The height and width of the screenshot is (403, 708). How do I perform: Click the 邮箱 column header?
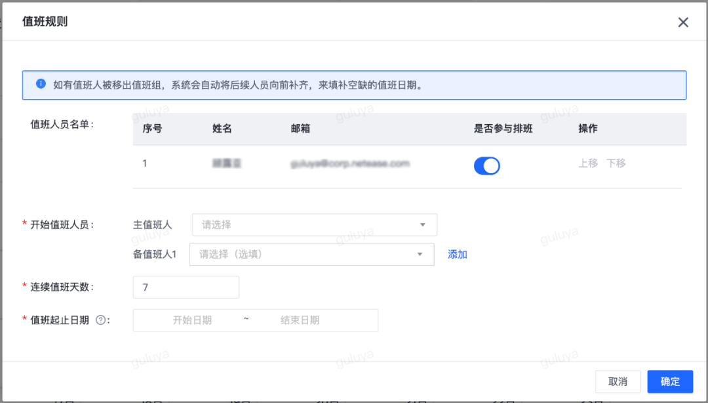[x=300, y=129]
